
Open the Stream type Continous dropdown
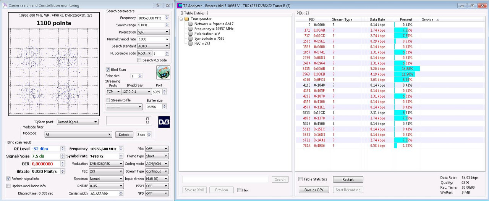pyautogui.click(x=157, y=171)
